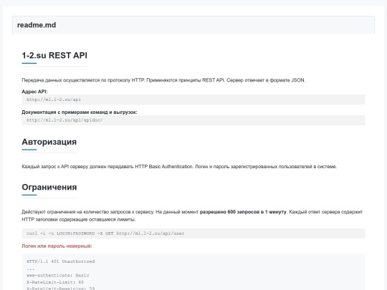The height and width of the screenshot is (290, 387).
Task: Click the HTTP/1.1 401 Unauthorized line
Action: [61, 261]
